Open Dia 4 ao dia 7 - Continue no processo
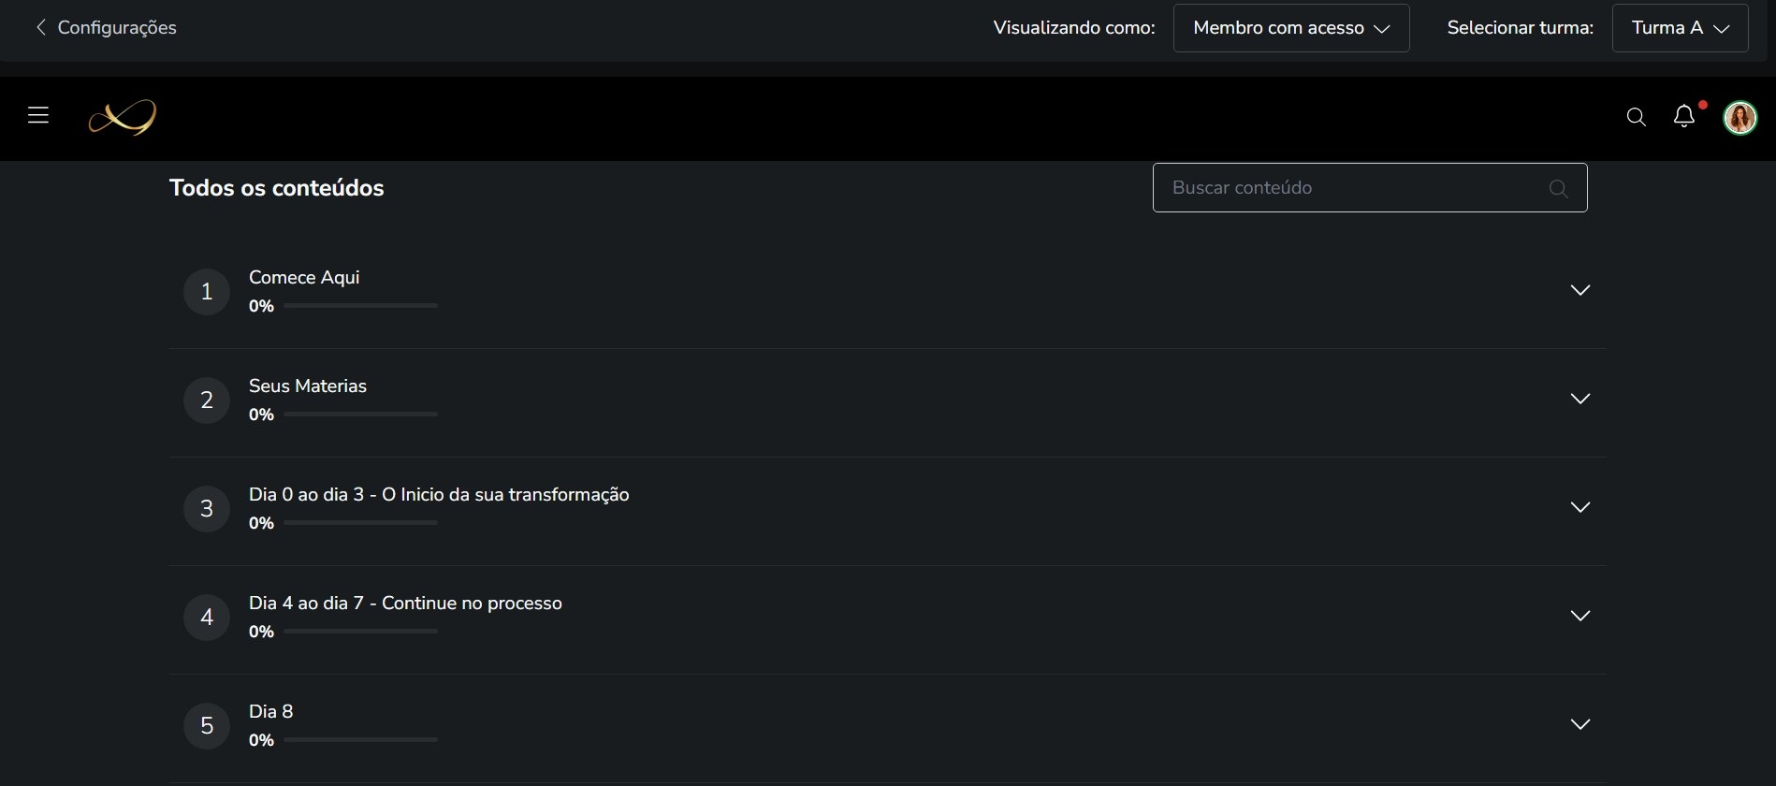 pos(405,603)
